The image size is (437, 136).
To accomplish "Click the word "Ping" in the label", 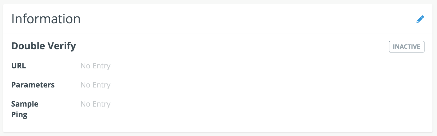I will click(x=19, y=115).
